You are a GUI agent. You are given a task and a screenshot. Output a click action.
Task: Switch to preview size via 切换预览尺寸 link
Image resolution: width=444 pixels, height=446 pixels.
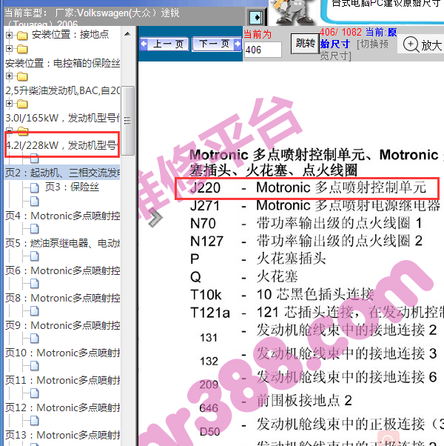[x=354, y=50]
